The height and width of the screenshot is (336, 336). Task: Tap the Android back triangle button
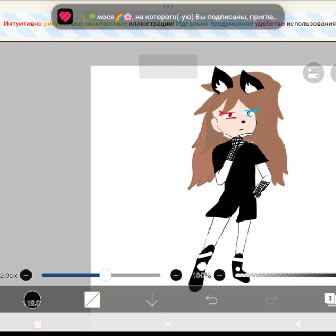point(297,324)
